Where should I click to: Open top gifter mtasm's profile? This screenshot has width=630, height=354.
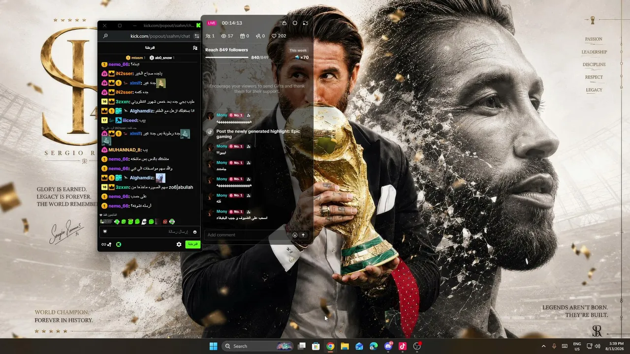pyautogui.click(x=135, y=58)
